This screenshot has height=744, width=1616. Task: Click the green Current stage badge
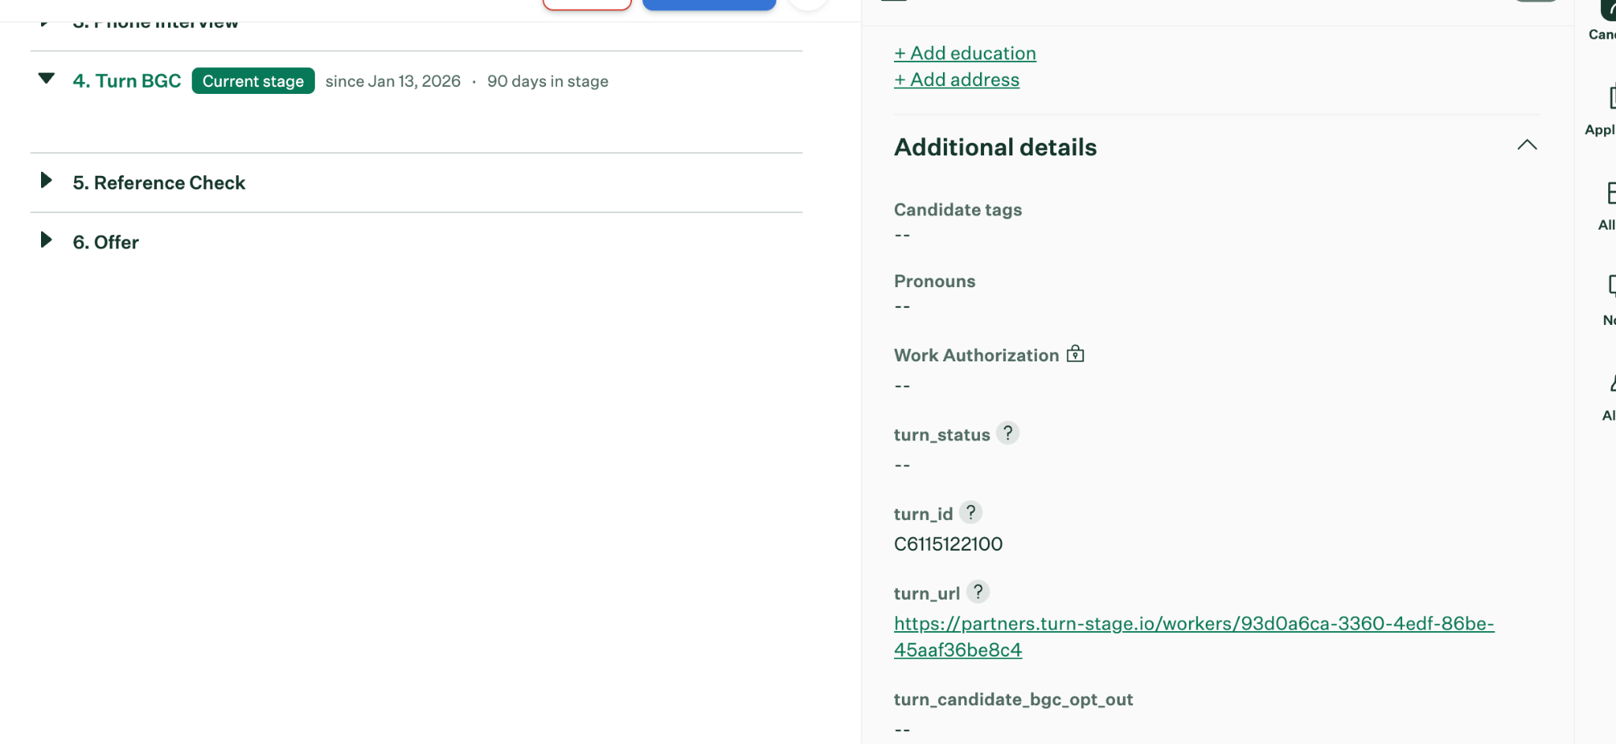[253, 80]
